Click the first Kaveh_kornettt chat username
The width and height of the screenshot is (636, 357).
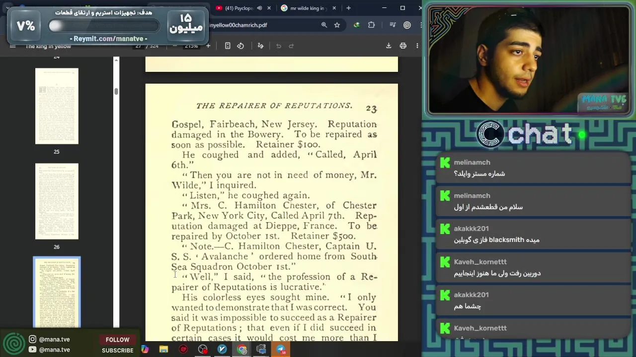[480, 262]
